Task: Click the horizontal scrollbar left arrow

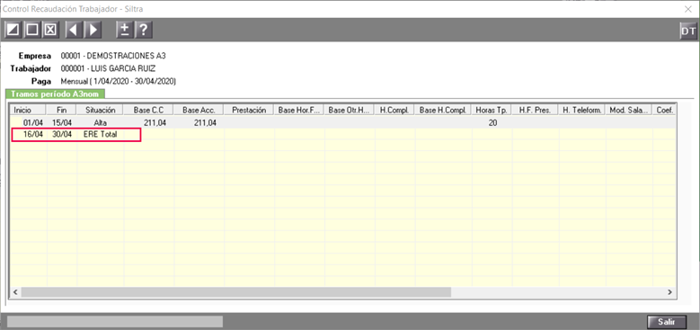Action: coord(15,292)
